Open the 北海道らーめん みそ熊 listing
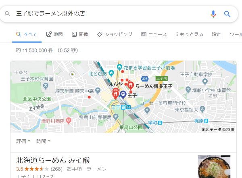 click(x=53, y=160)
